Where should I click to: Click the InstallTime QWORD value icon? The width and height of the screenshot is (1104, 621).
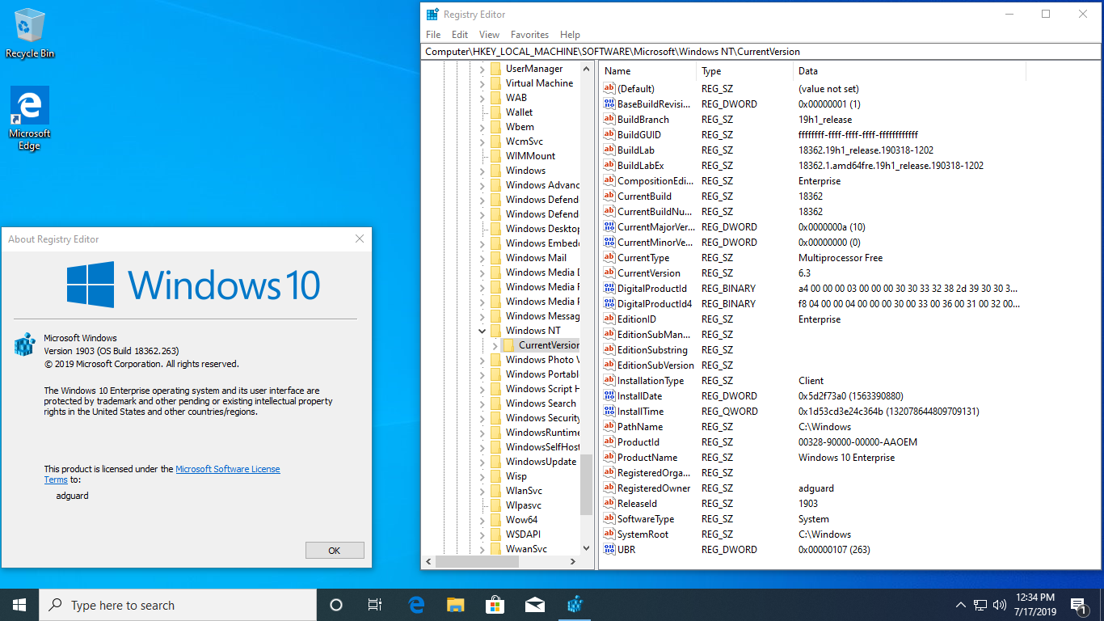coord(609,412)
